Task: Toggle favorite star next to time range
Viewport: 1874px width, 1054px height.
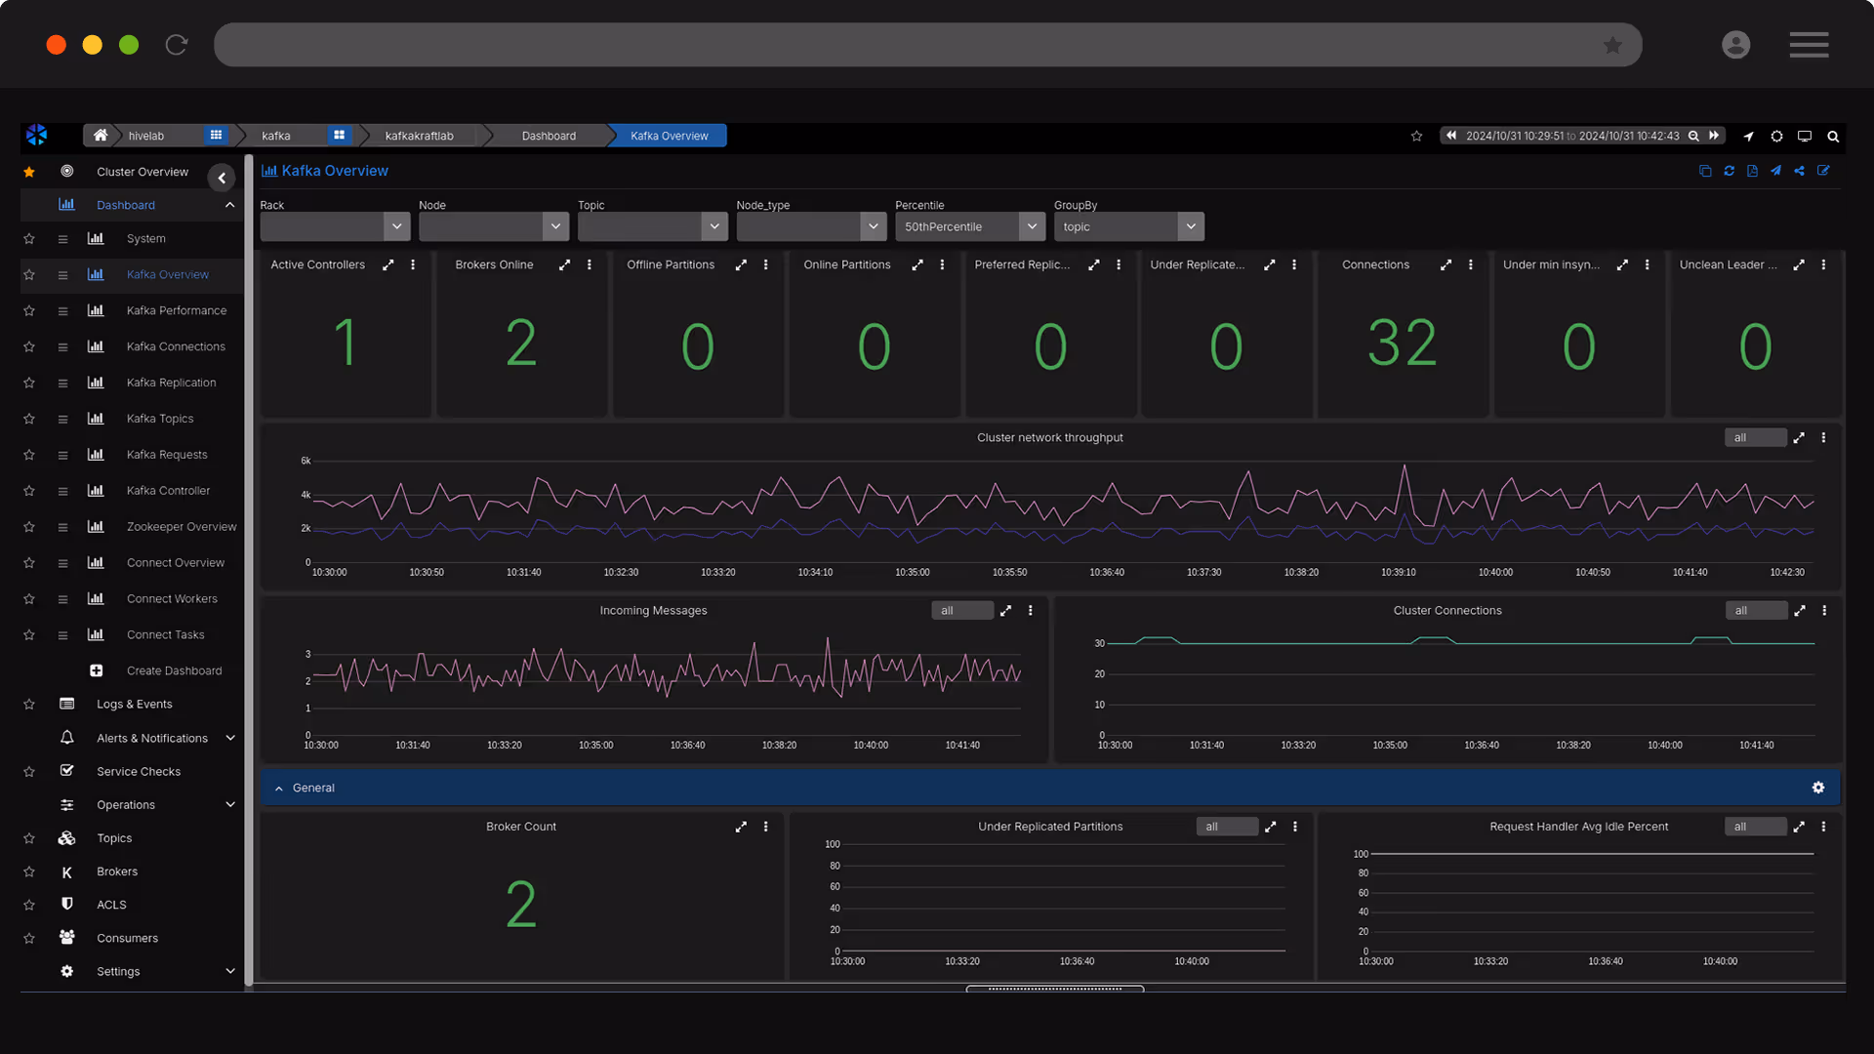Action: click(1416, 136)
